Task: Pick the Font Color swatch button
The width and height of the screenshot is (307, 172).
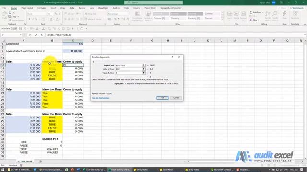Action: pyautogui.click(x=57, y=19)
